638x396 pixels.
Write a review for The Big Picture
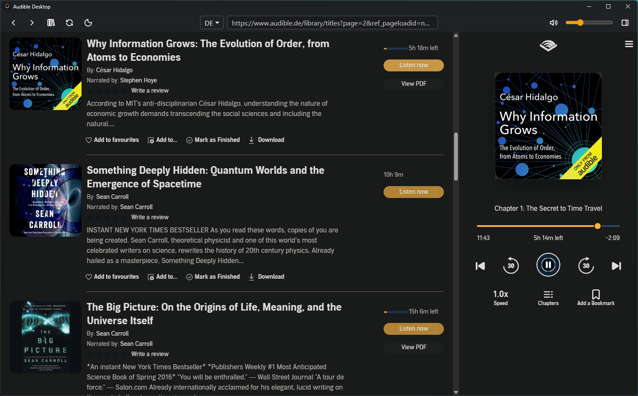click(x=150, y=354)
